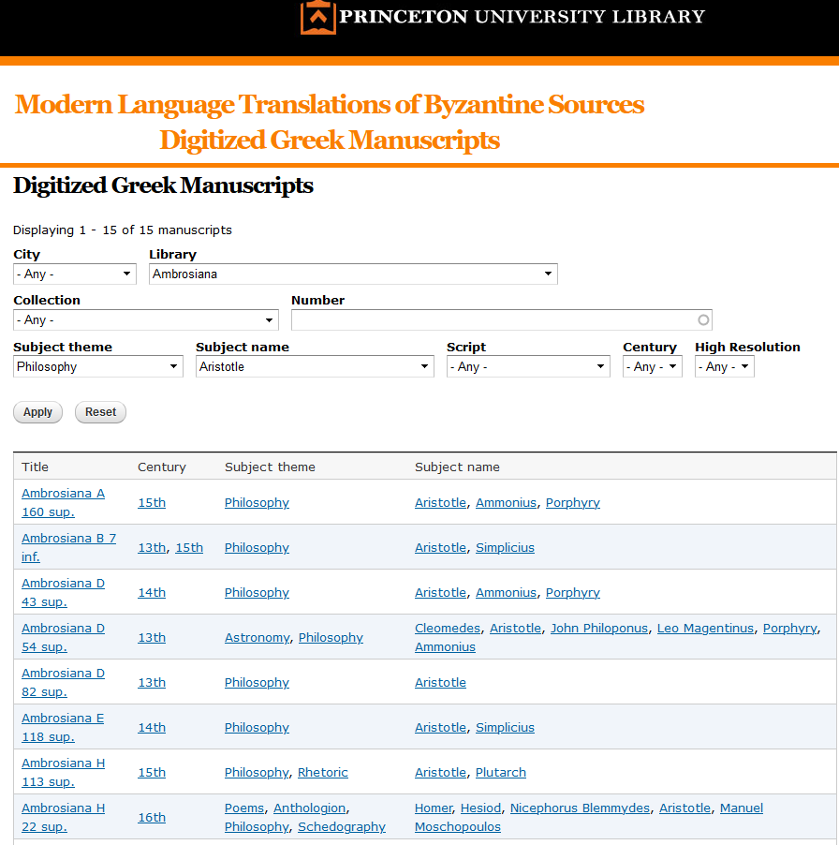Click the Number input field
The image size is (839, 845).
point(502,320)
